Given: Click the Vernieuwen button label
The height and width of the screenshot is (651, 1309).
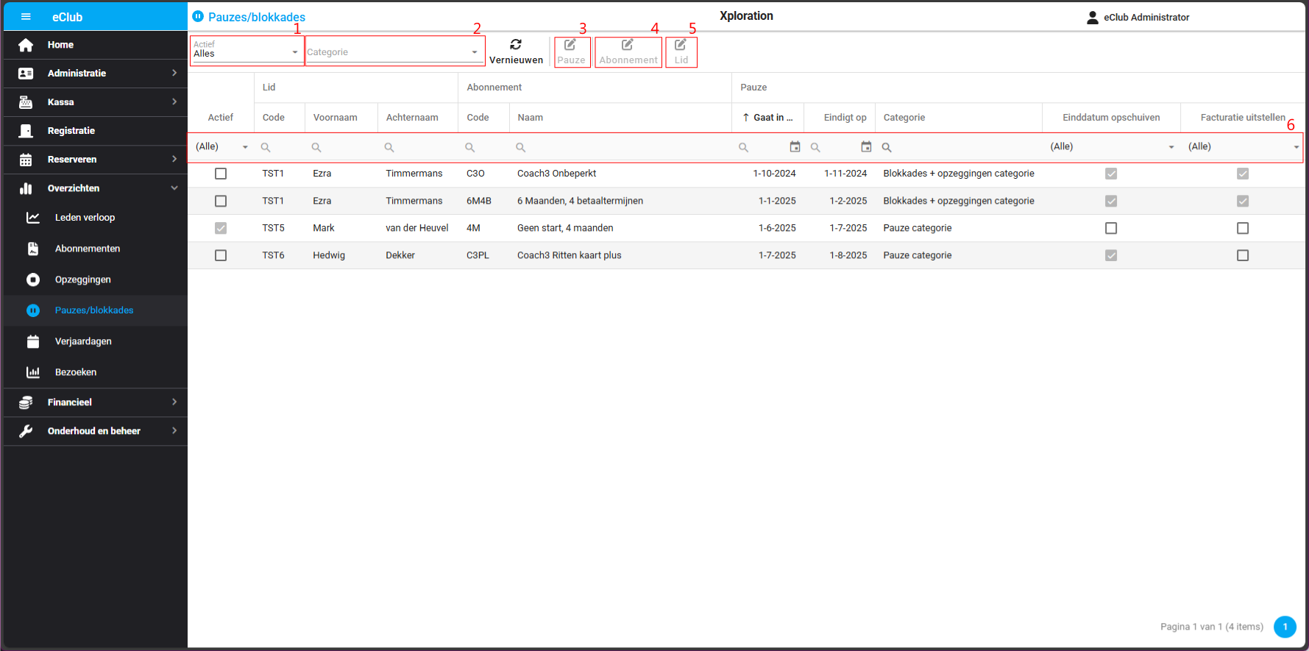Looking at the screenshot, I should pos(516,60).
